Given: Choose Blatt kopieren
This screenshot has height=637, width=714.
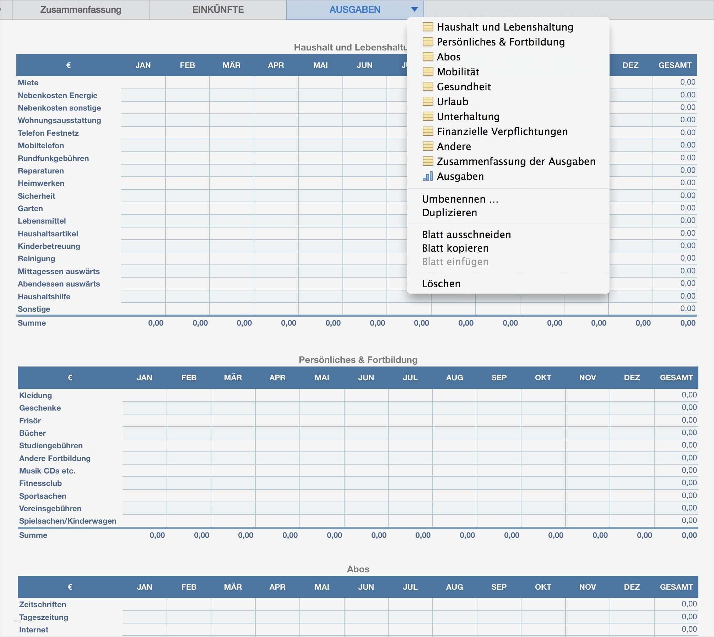Looking at the screenshot, I should (455, 248).
